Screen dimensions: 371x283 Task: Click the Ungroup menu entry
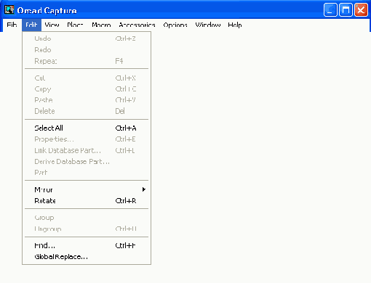pos(87,229)
